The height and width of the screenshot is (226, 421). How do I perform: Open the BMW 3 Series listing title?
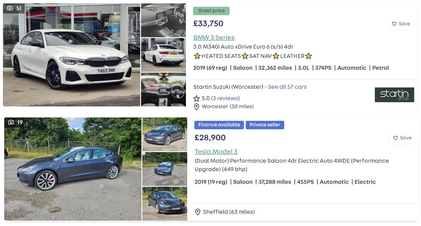tap(214, 38)
